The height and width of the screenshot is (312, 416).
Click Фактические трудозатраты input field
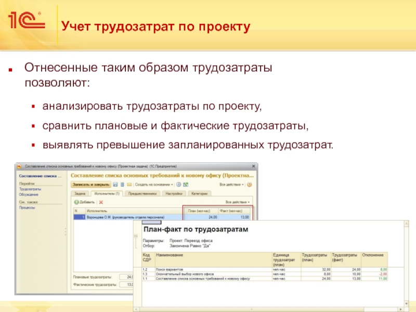point(126,284)
